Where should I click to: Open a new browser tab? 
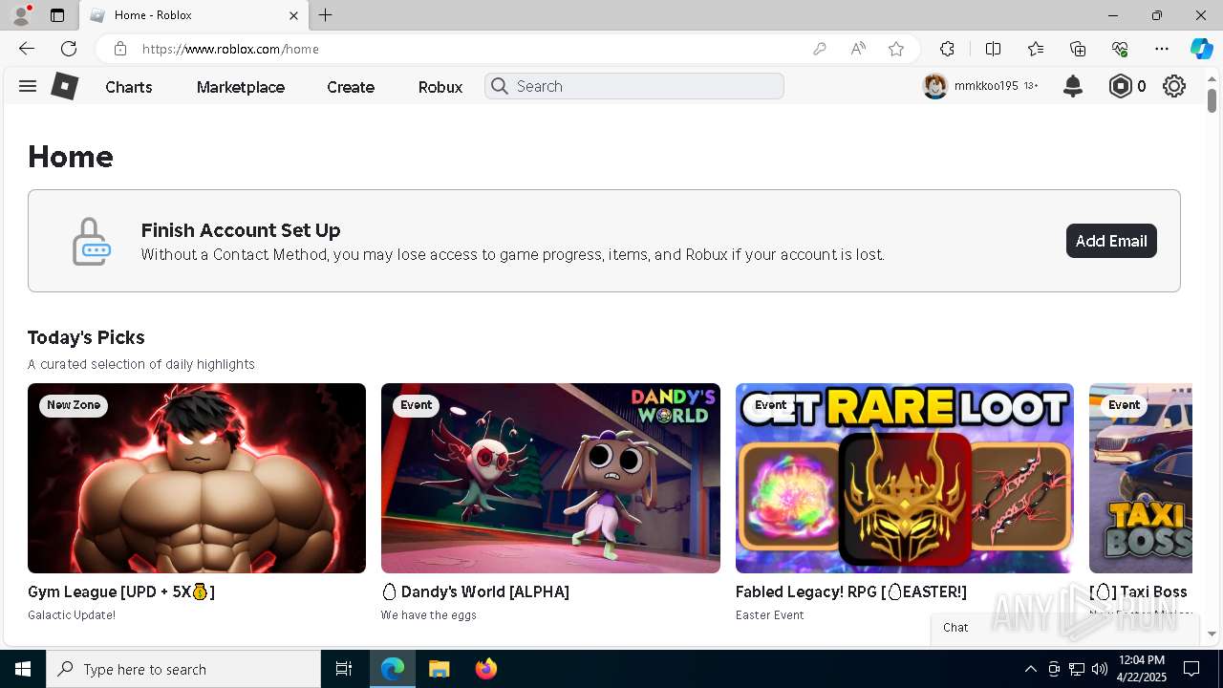(326, 15)
